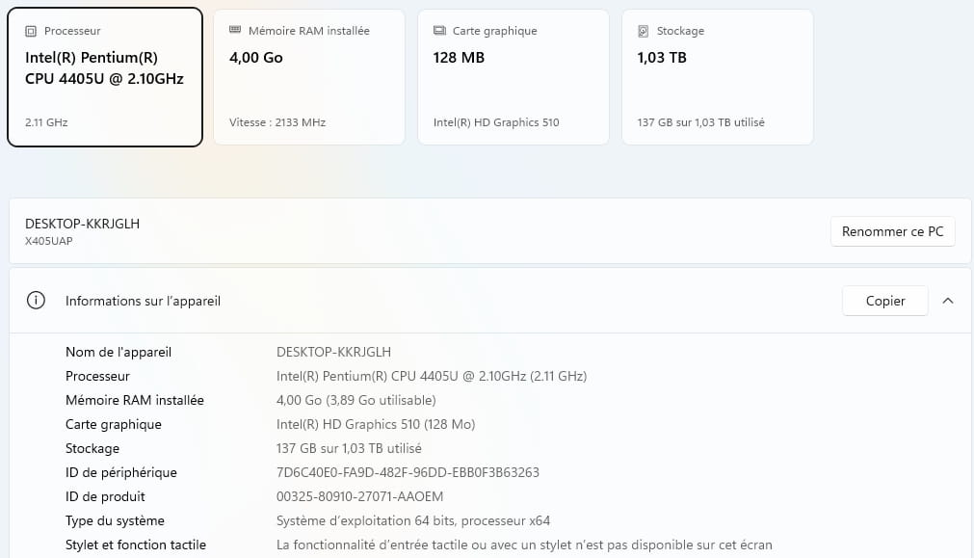974x558 pixels.
Task: Click storage value 137 GB sur 1,03 TB utilisé in list
Action: 349,449
